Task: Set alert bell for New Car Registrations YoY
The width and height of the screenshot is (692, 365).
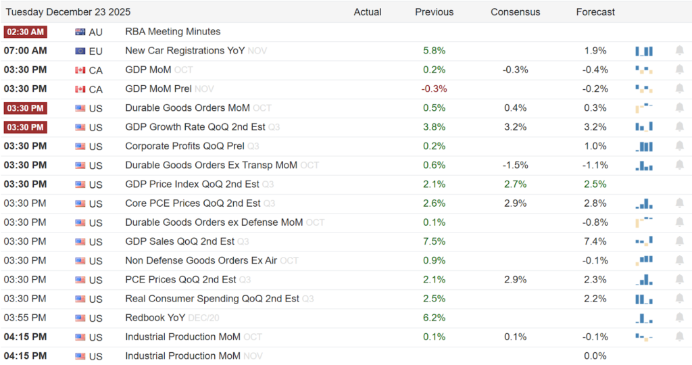Action: coord(680,51)
